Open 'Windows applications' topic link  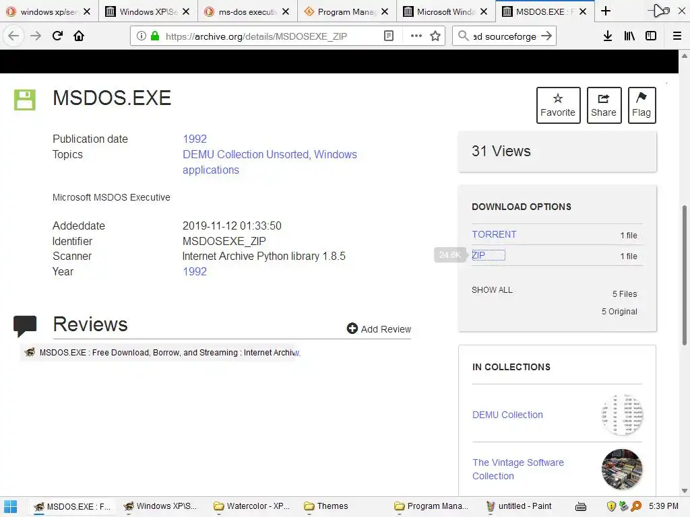coord(270,162)
